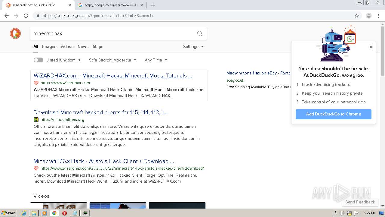385x217 pixels.
Task: Open the Any Time filter dropdown
Action: coord(156,60)
